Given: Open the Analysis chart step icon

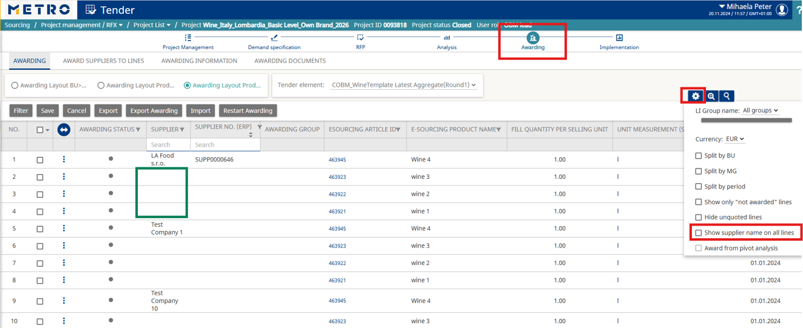Looking at the screenshot, I should click(447, 38).
